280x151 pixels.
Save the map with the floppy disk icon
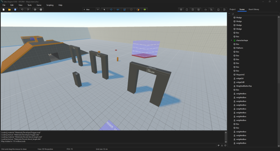click(x=15, y=9)
